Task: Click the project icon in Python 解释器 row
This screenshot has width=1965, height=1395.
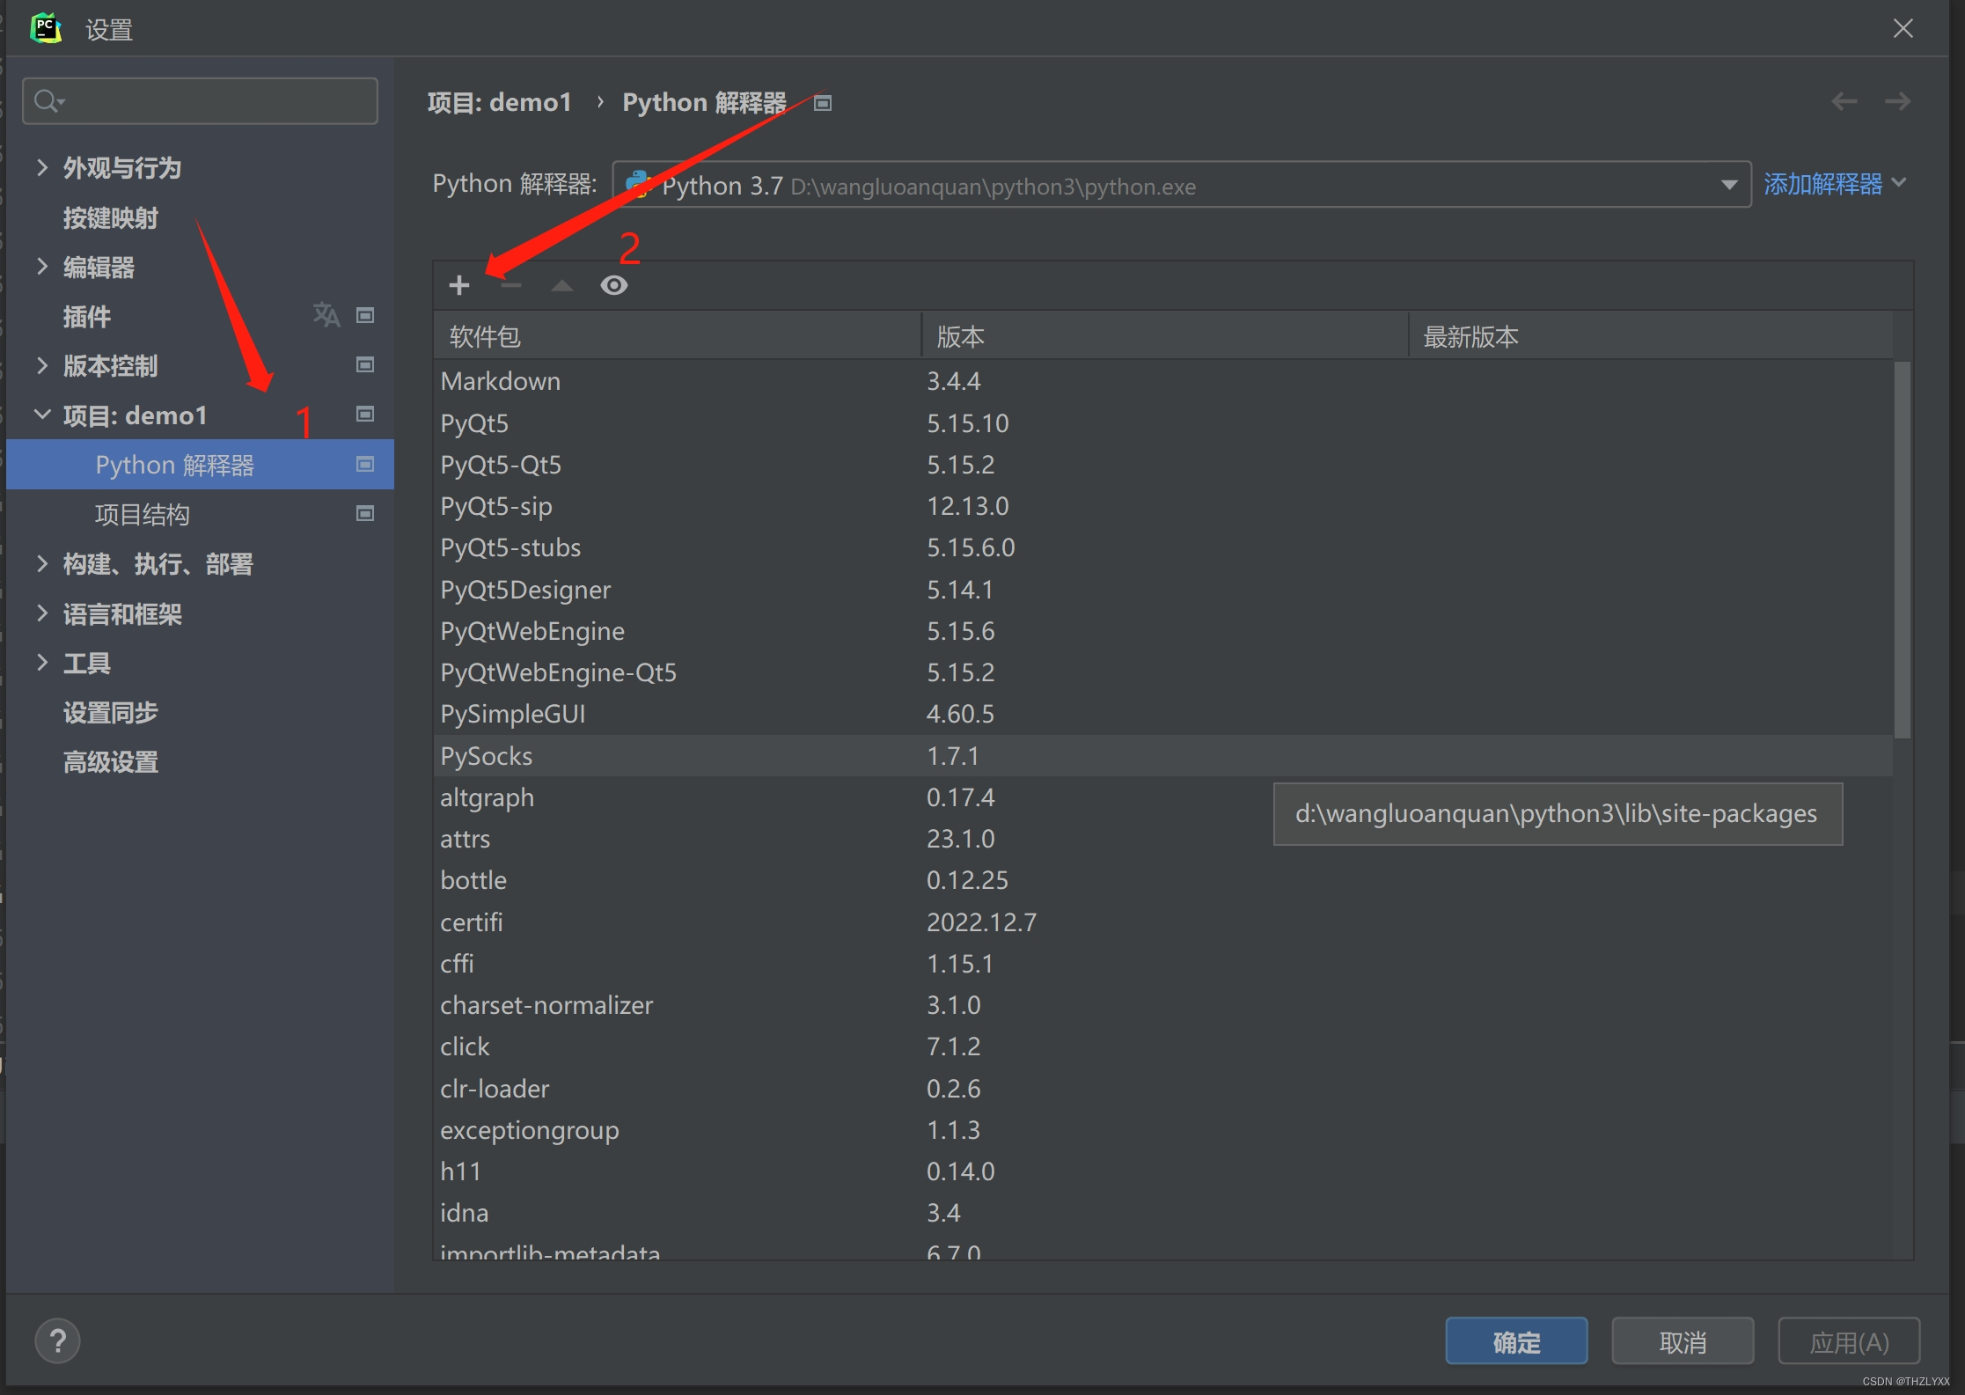Action: click(365, 464)
